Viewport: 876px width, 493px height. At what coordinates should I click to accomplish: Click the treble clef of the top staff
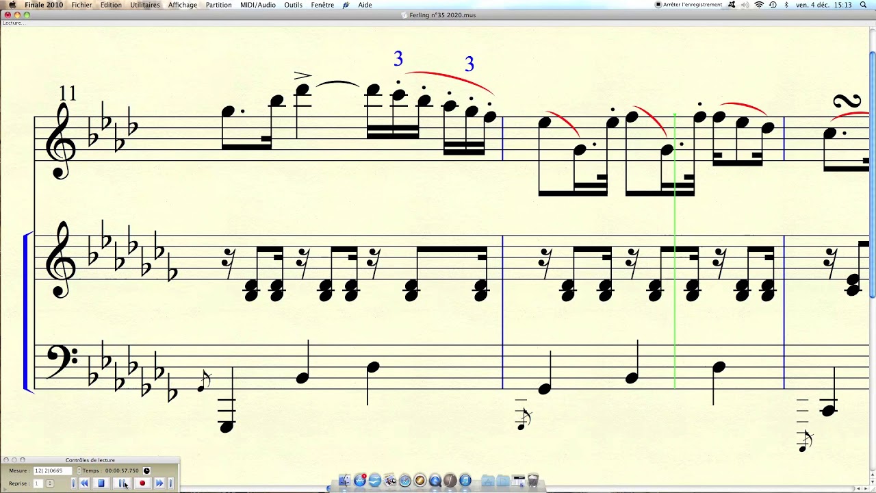60,140
